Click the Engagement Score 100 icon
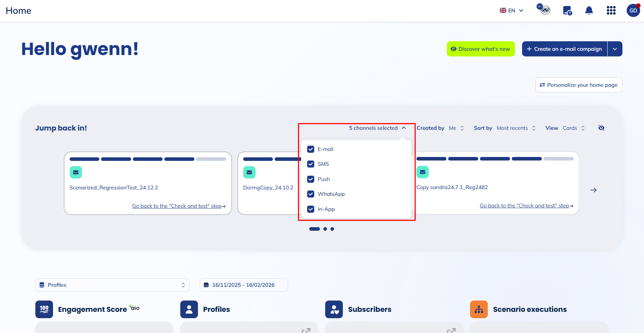 pyautogui.click(x=44, y=309)
